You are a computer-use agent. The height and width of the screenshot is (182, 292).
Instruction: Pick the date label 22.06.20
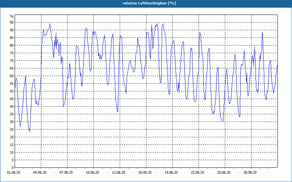[x=197, y=173]
